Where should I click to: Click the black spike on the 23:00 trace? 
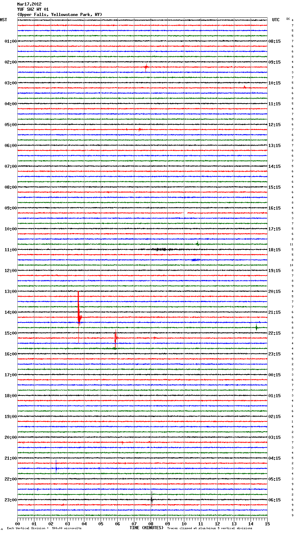click(x=152, y=500)
